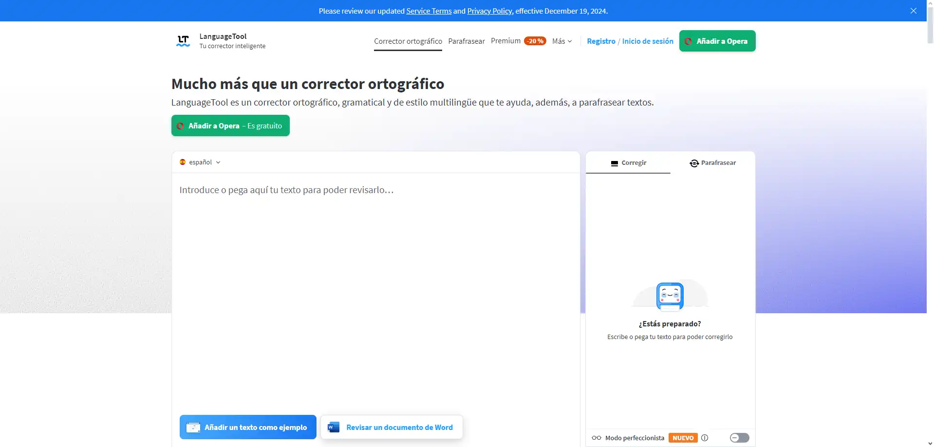The width and height of the screenshot is (934, 447).
Task: Open the español language dropdown
Action: click(x=200, y=162)
